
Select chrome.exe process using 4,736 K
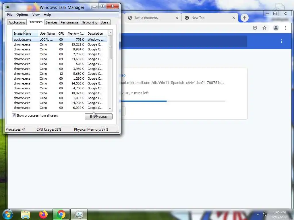60,88
